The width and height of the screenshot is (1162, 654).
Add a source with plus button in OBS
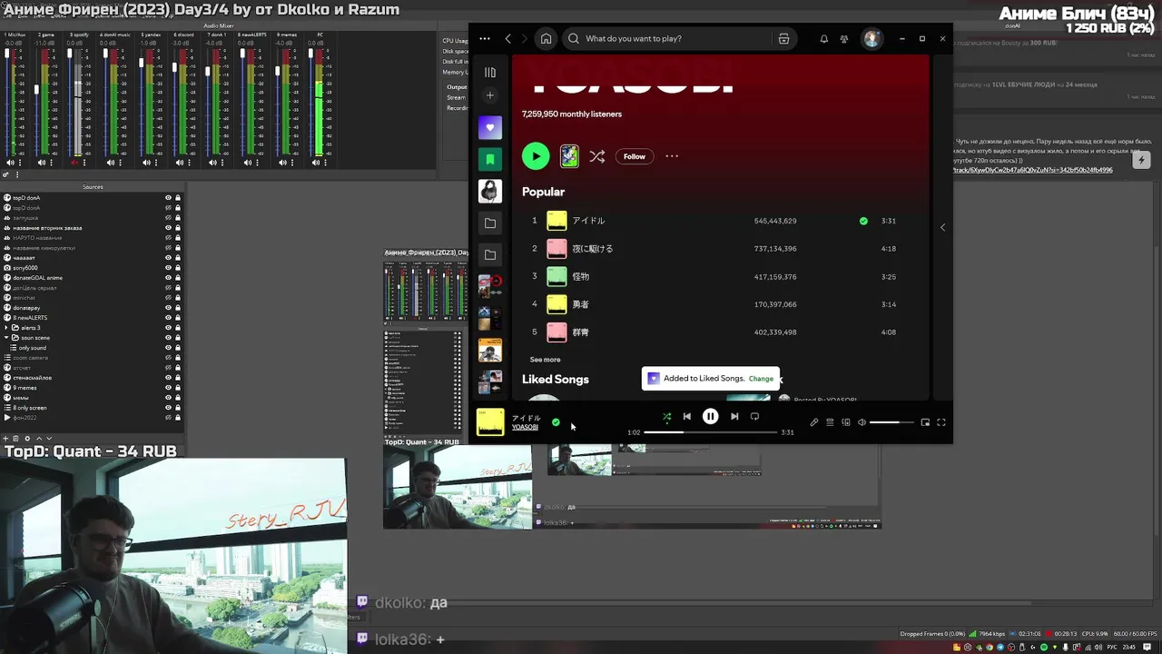click(x=5, y=439)
